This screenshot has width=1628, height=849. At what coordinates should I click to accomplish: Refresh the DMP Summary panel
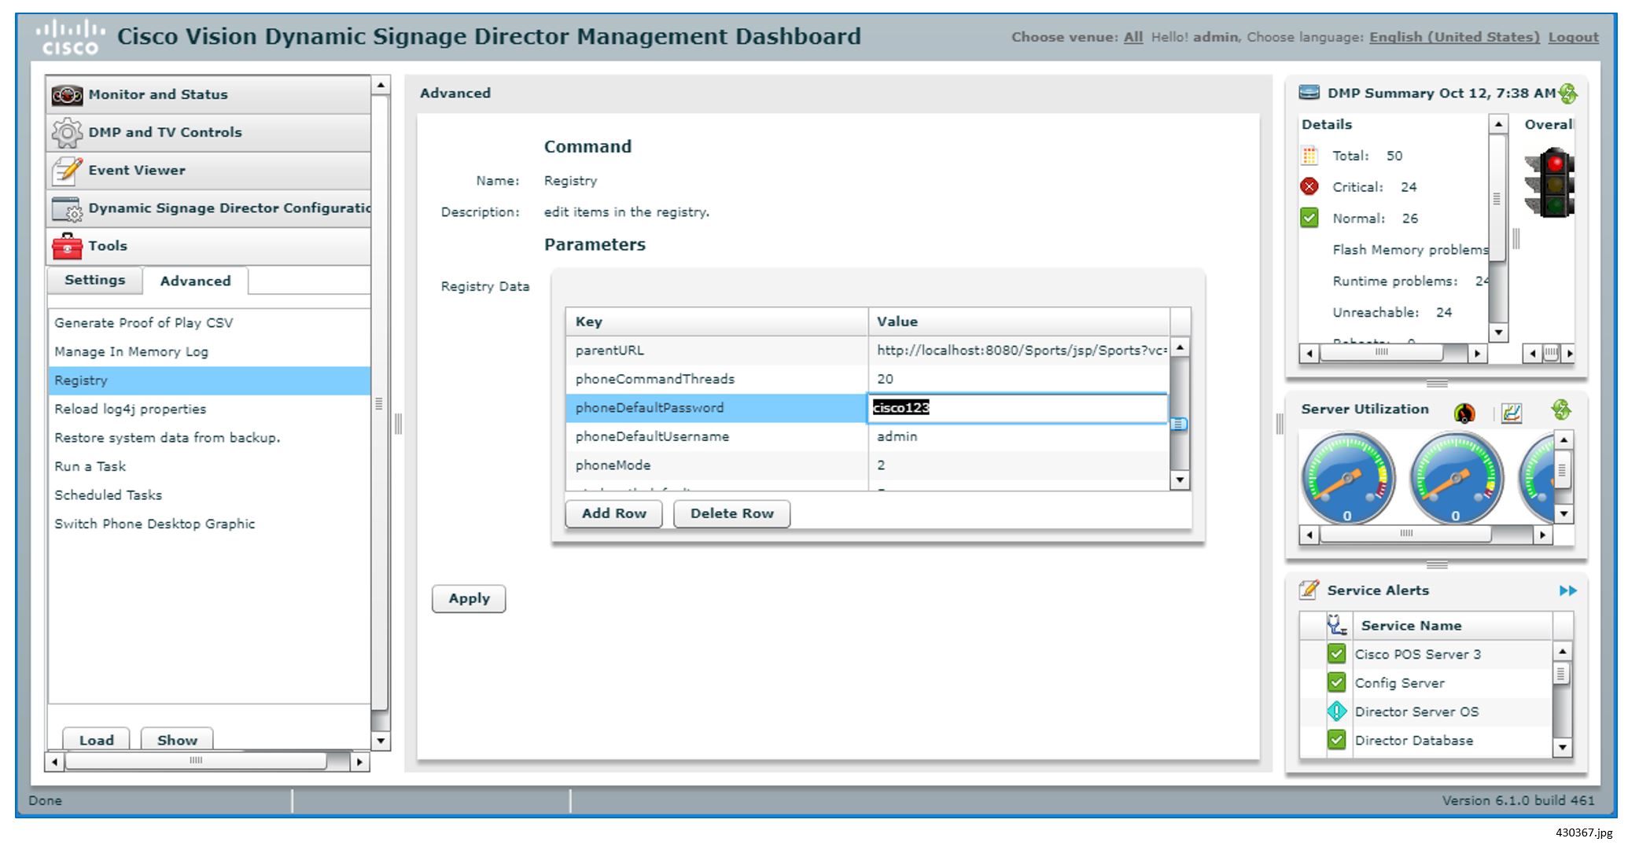tap(1567, 94)
